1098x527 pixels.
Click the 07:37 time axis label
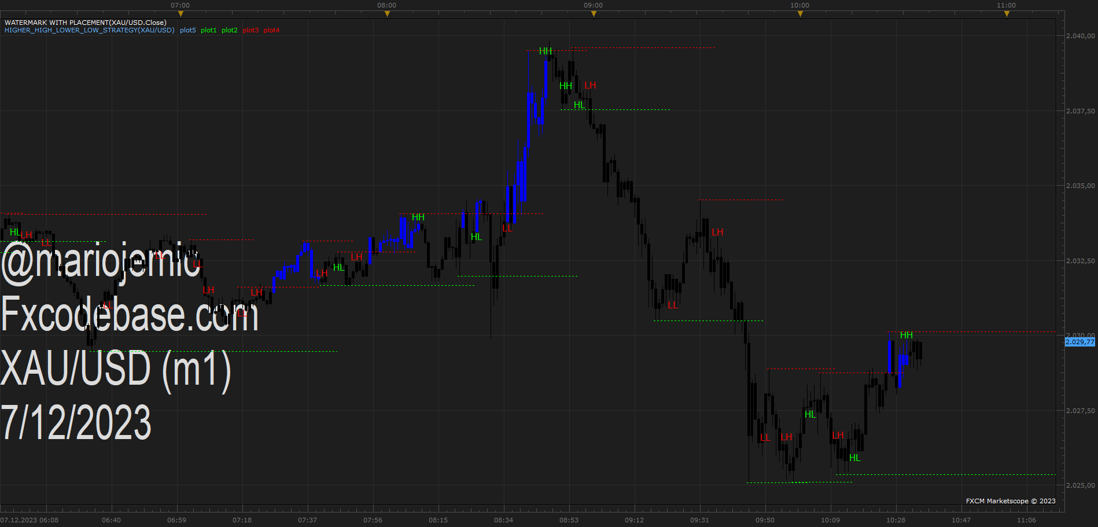(308, 520)
